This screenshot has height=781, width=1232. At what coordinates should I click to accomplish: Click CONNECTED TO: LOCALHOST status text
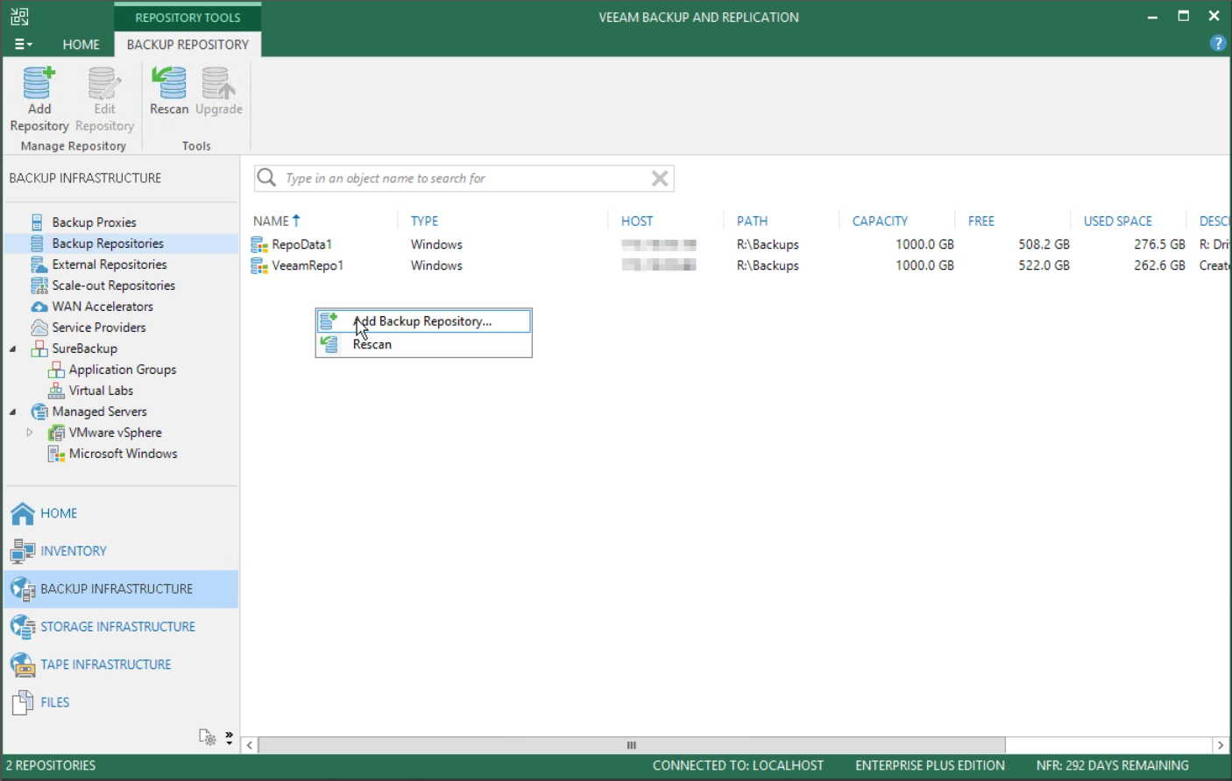tap(738, 765)
